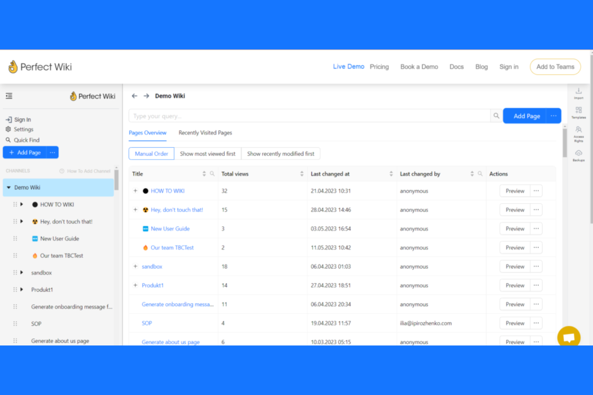
Task: Click the Perfect Wiki logo in the top header
Action: [40, 67]
